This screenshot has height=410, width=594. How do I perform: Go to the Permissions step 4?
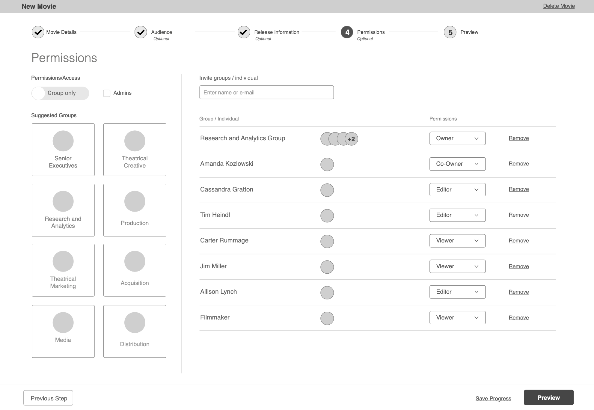(347, 32)
